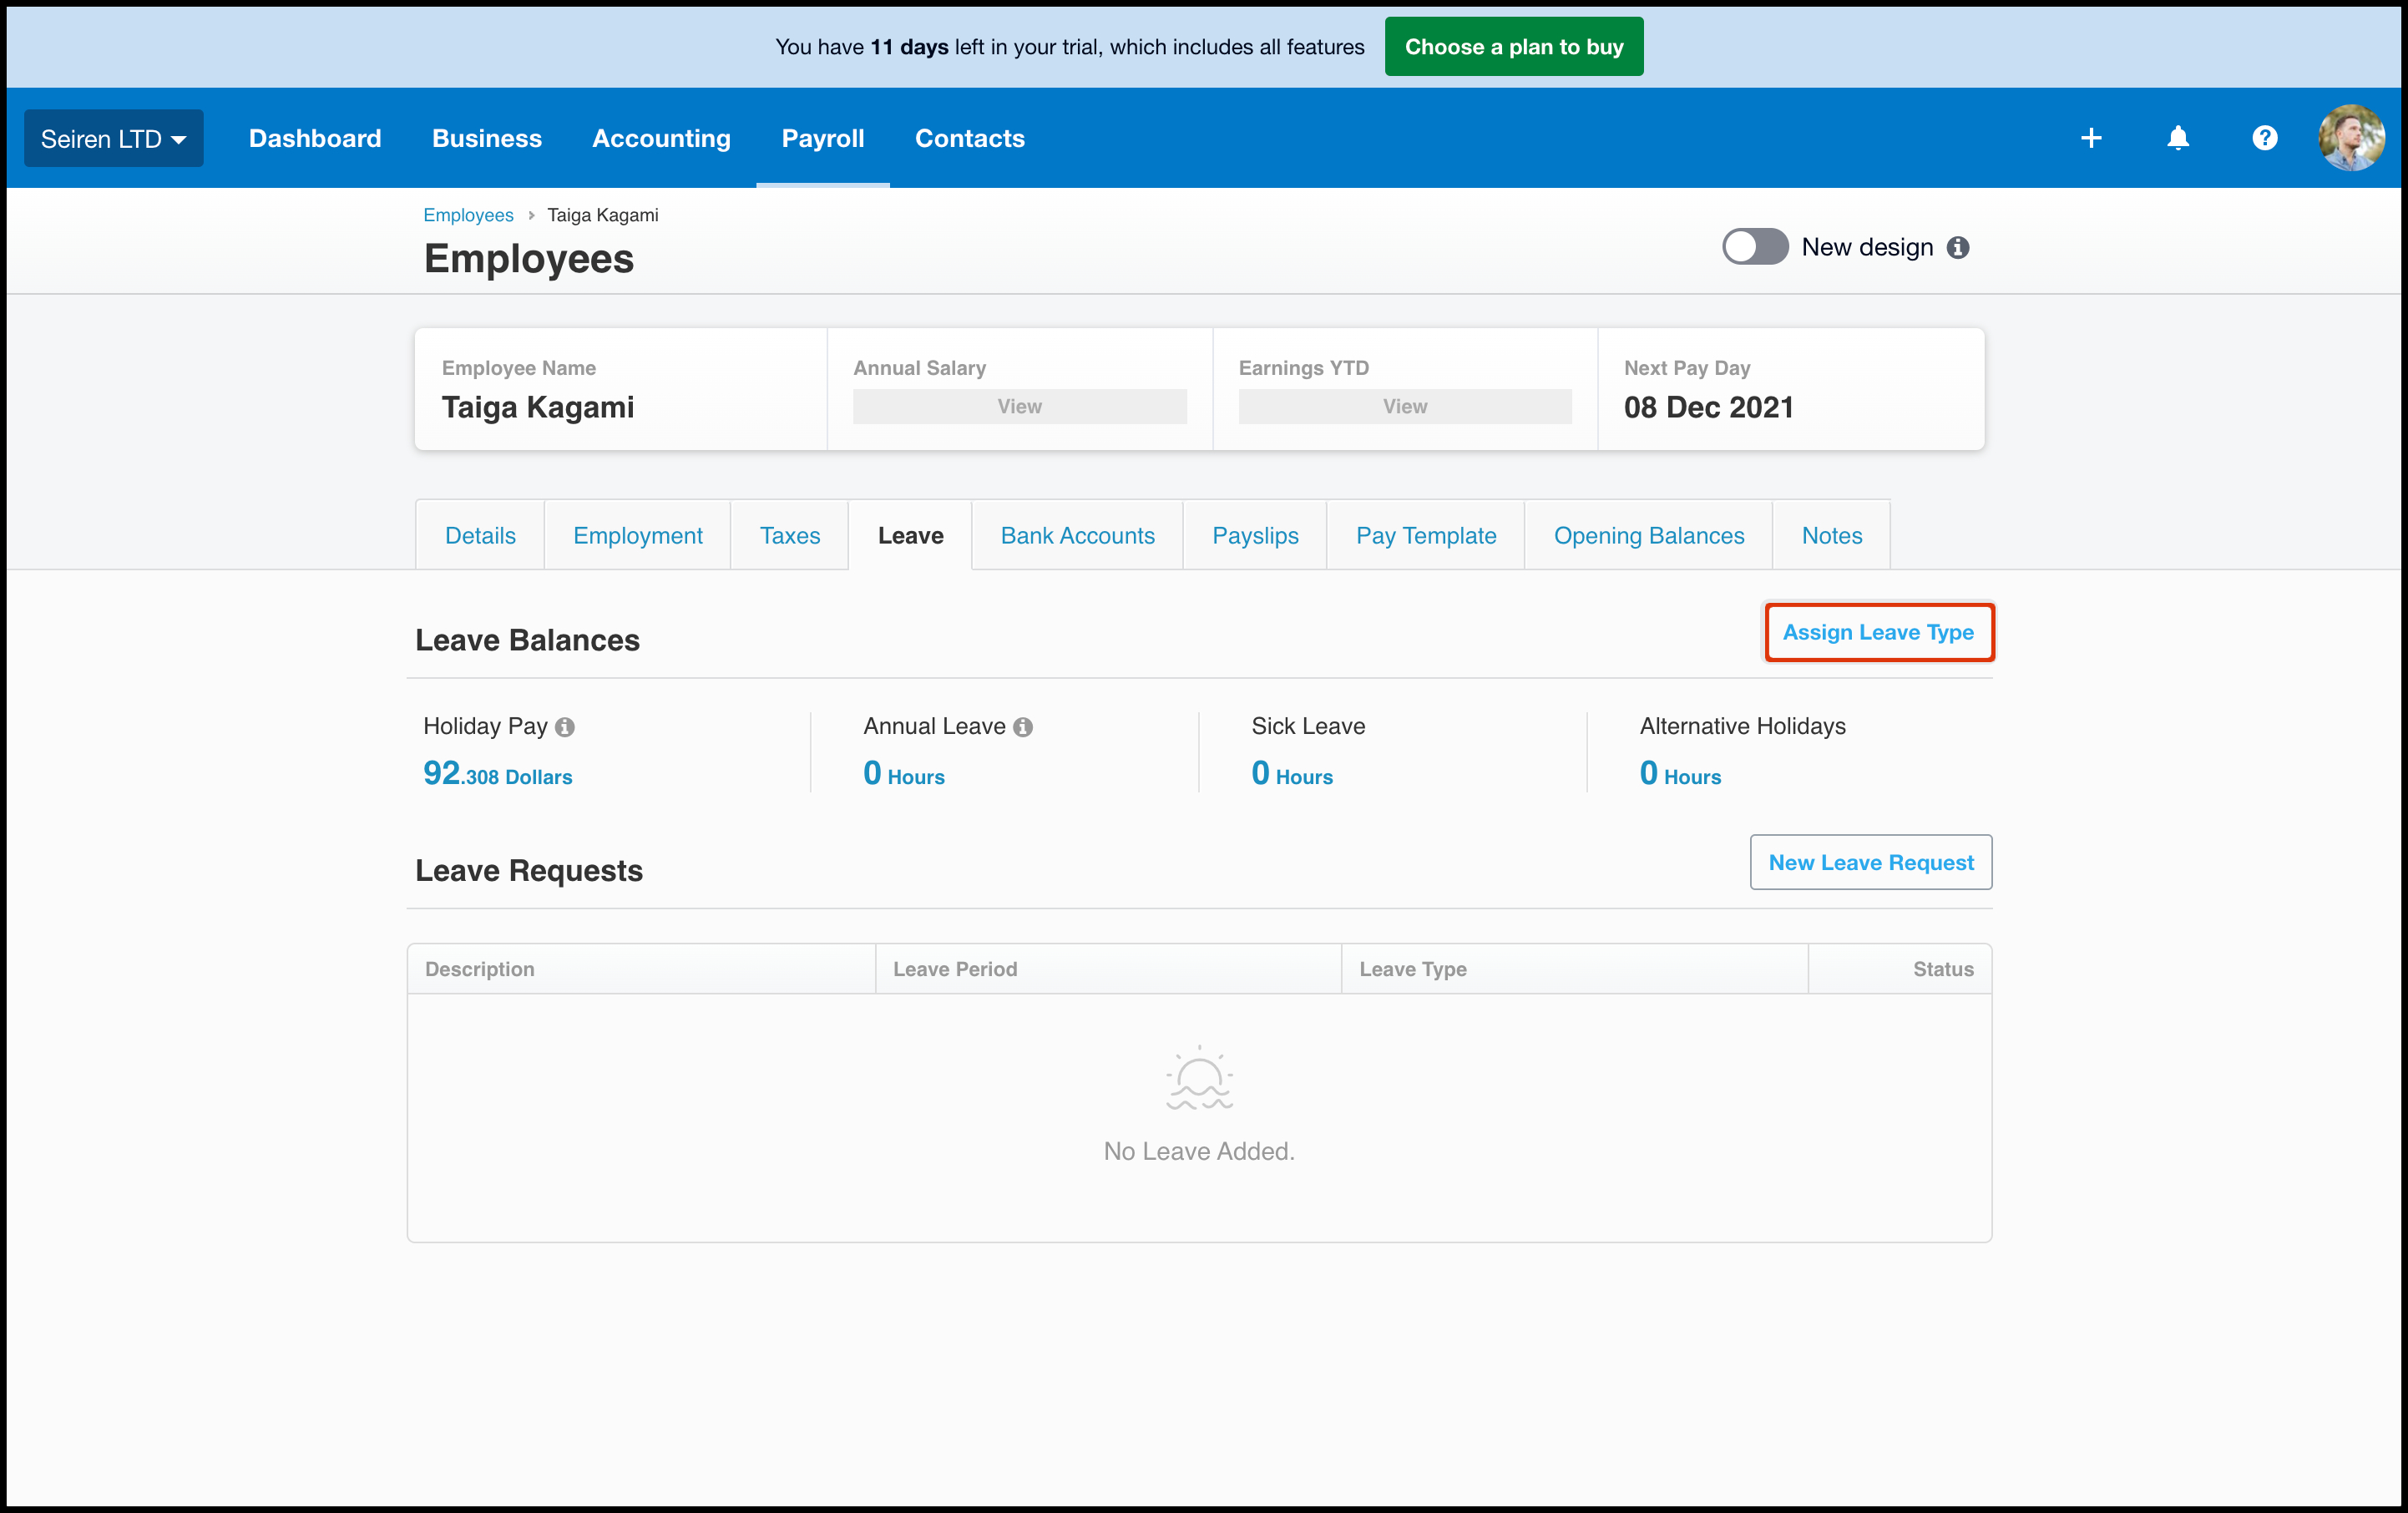The height and width of the screenshot is (1513, 2408).
Task: Open the Opening Balances tab
Action: 1648,536
